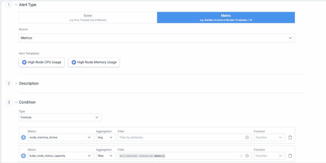The image size is (326, 163).
Task: Click info icon in row A filter
Action: pyautogui.click(x=247, y=138)
